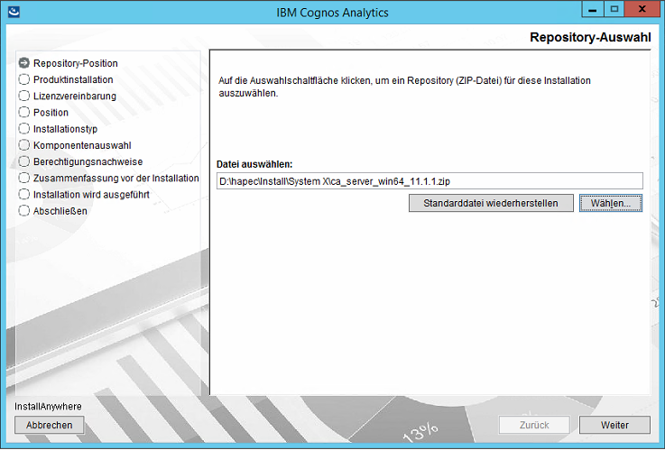Select the 'Installation wird ausgeführt' step label

(91, 195)
